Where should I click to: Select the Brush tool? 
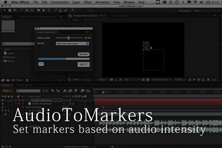55,10
